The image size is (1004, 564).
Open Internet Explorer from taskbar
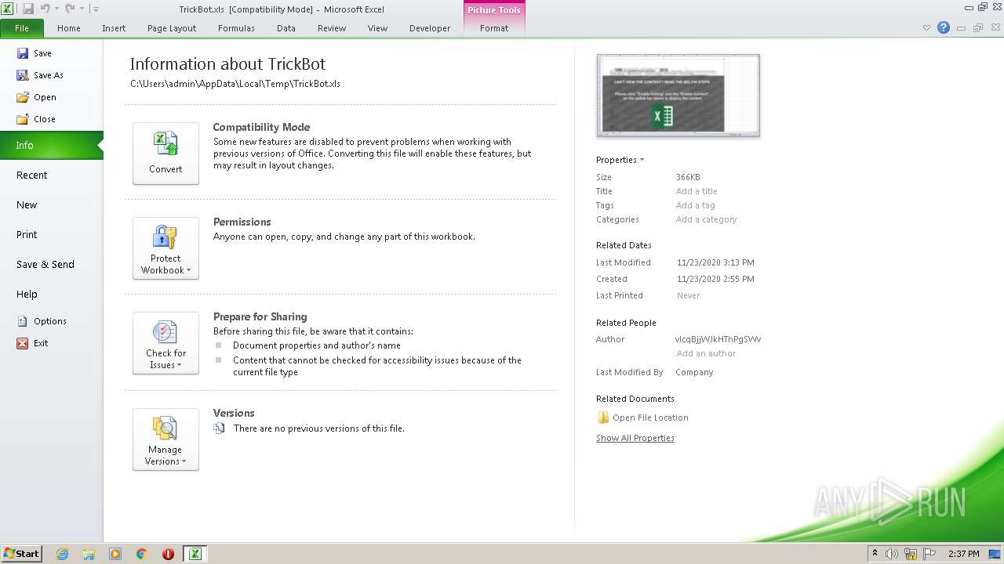62,554
